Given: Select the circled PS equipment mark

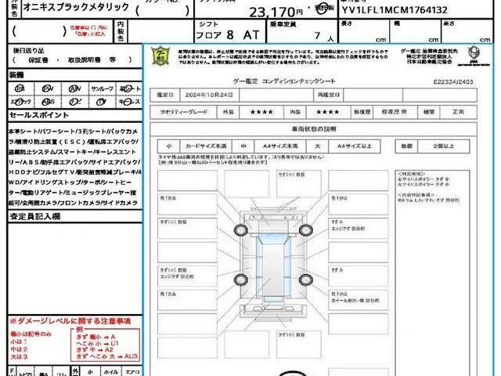Looking at the screenshot, I should coord(20,89).
